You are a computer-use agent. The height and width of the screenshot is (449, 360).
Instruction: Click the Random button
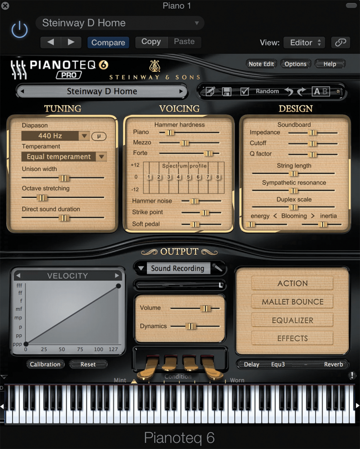(x=267, y=91)
